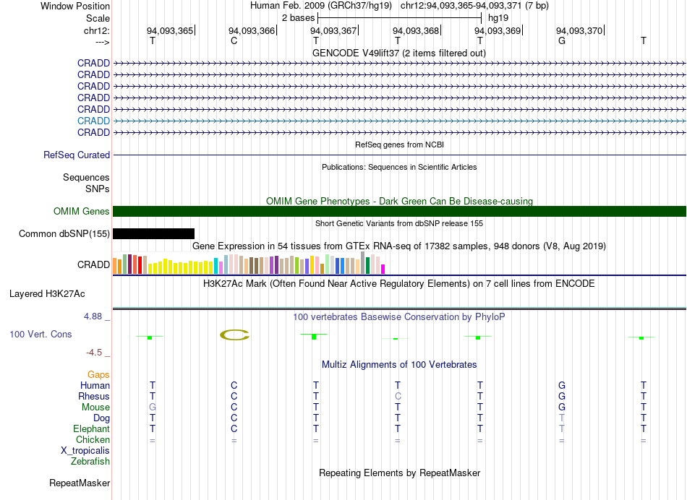Click the GENCODE V49lift37 track title
The image size is (687, 500).
click(398, 53)
